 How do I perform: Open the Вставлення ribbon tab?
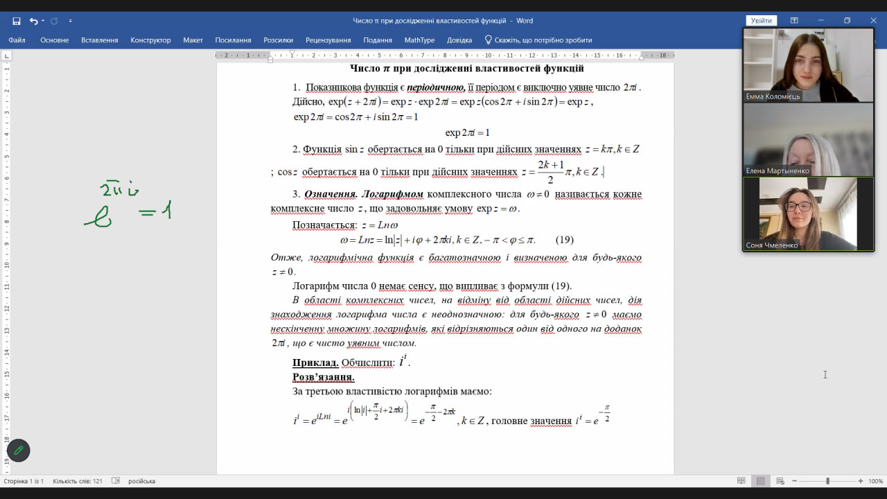99,40
